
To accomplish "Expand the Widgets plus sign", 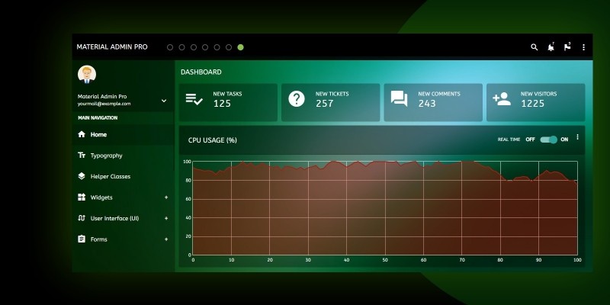I will (x=166, y=197).
